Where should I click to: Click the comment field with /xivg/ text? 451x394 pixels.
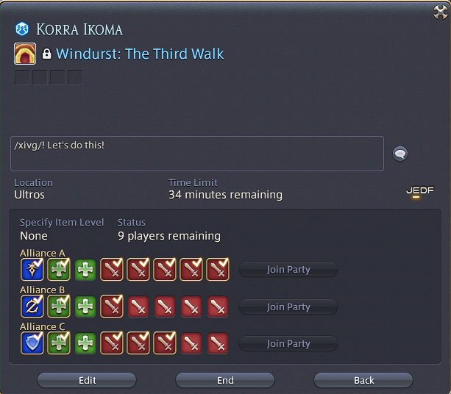pyautogui.click(x=197, y=154)
